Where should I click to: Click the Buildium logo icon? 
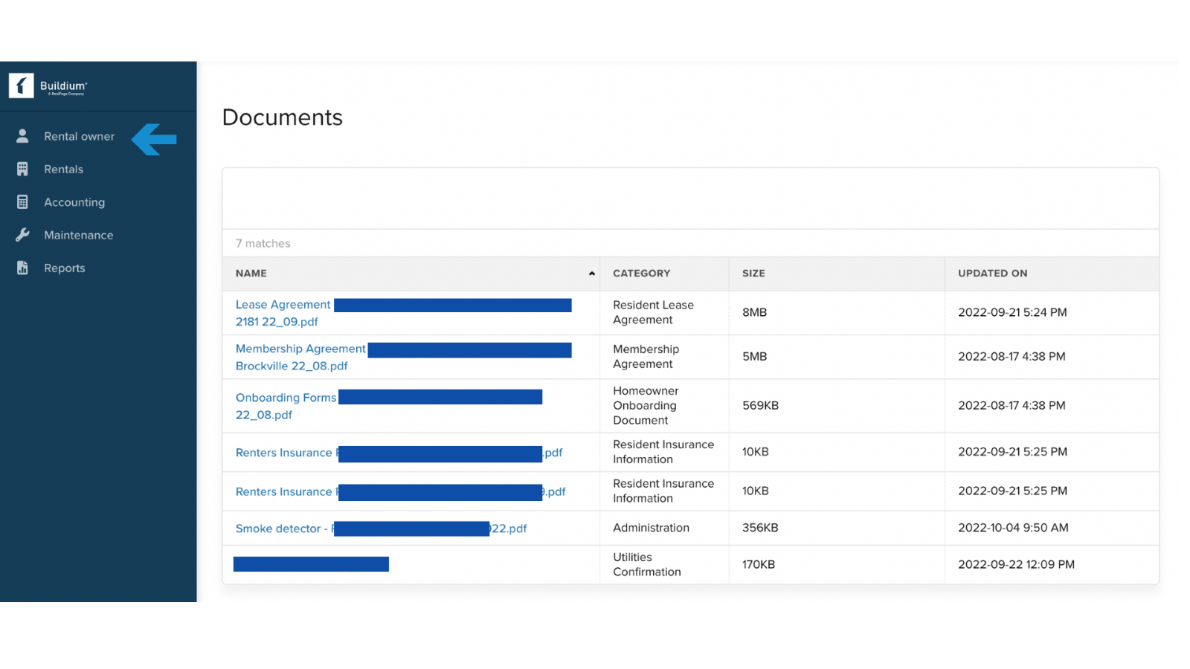[22, 86]
